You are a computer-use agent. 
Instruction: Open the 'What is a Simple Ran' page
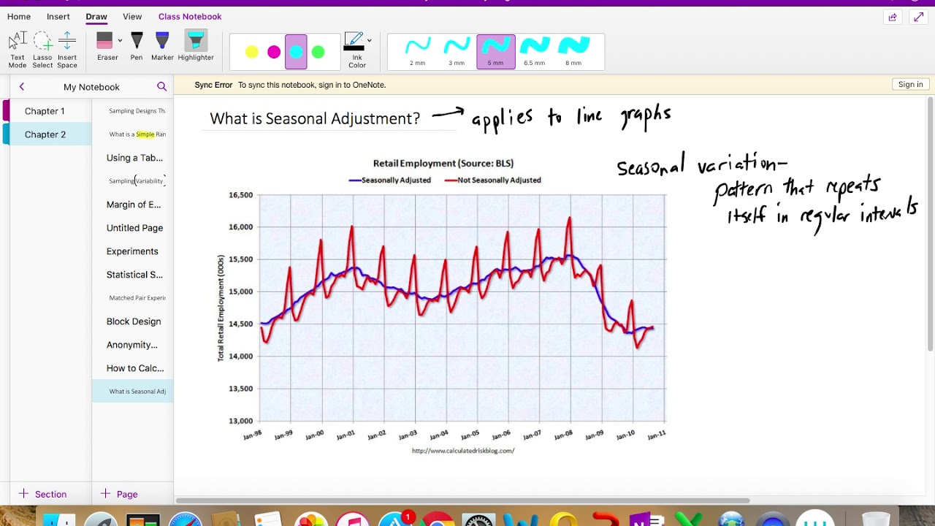(x=133, y=134)
